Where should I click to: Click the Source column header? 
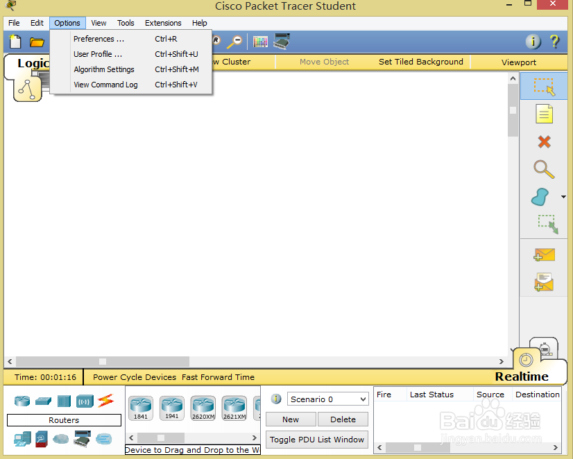point(493,395)
